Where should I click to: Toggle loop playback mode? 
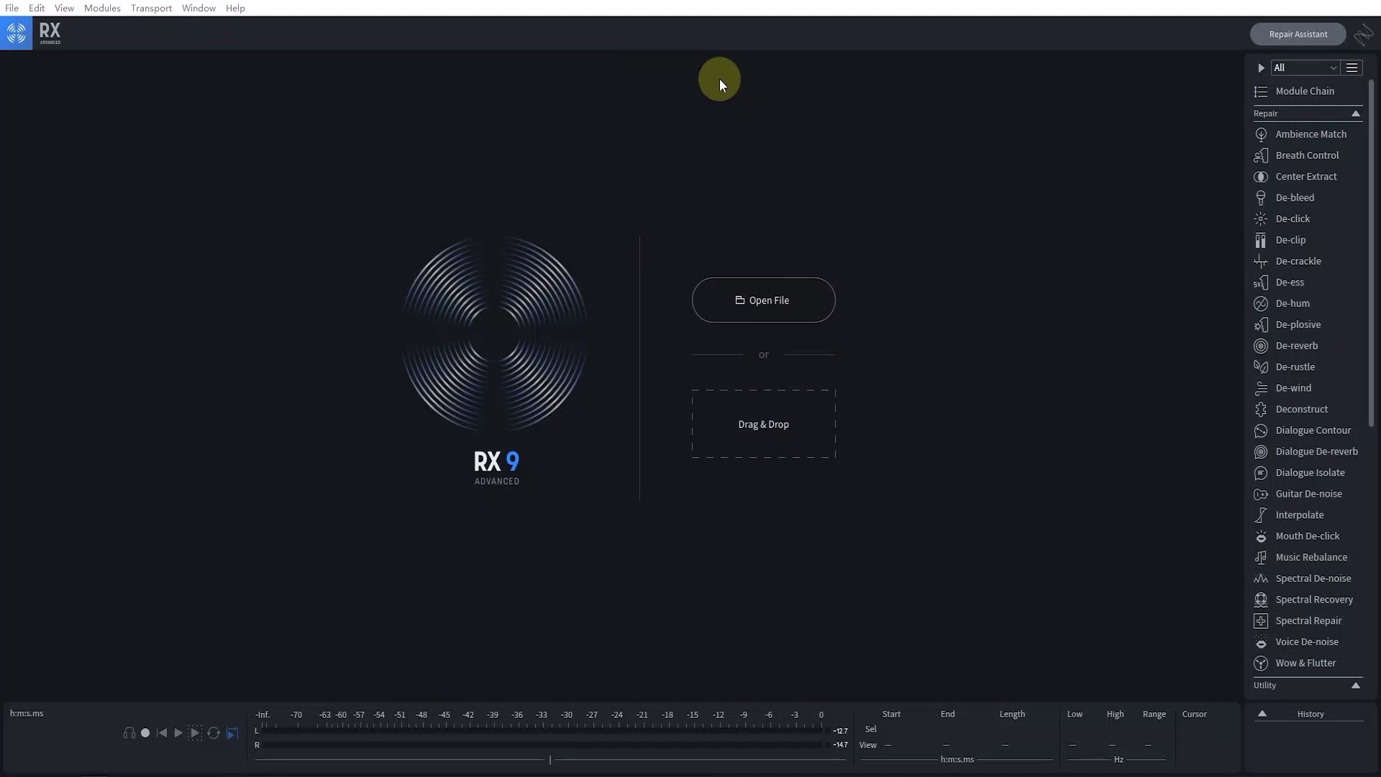213,732
